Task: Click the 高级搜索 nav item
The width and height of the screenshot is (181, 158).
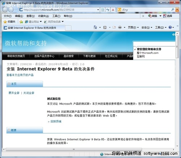Action: point(68,56)
